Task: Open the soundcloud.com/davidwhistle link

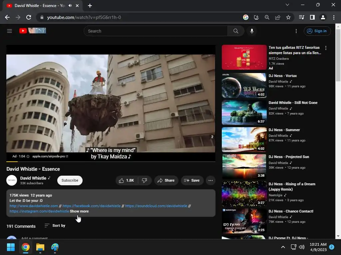Action: point(156,206)
